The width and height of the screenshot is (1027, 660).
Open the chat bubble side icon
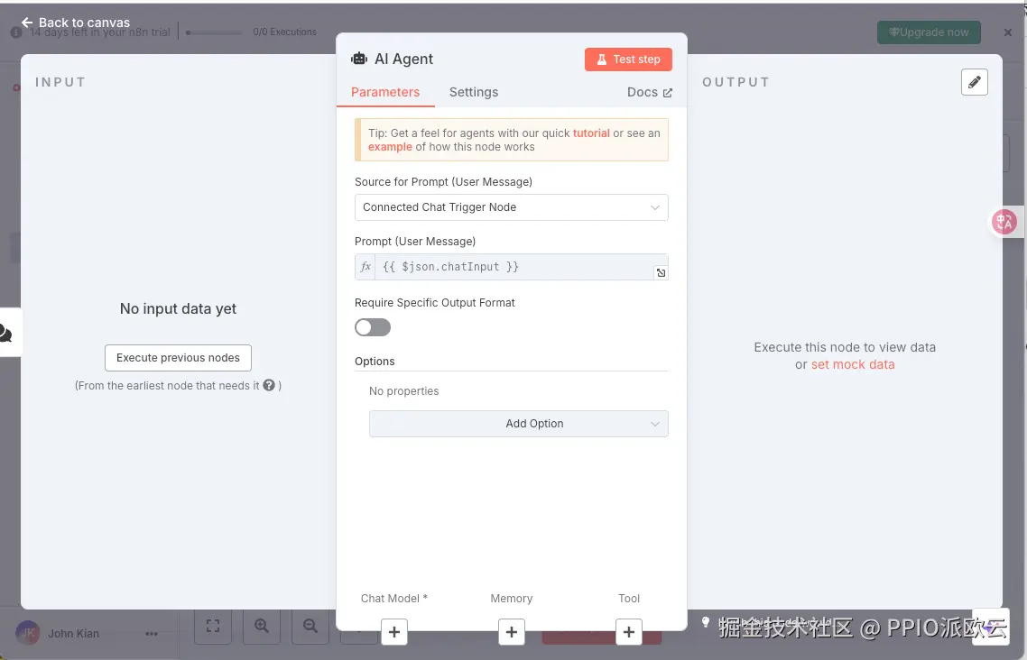pos(5,333)
